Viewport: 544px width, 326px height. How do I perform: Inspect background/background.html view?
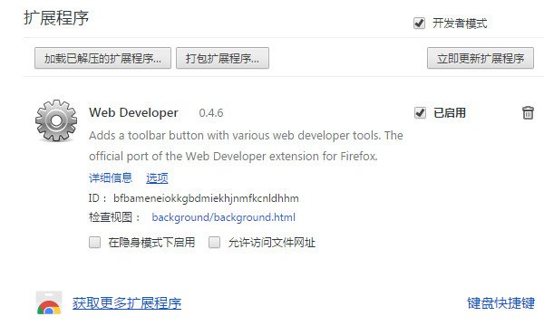click(x=223, y=217)
